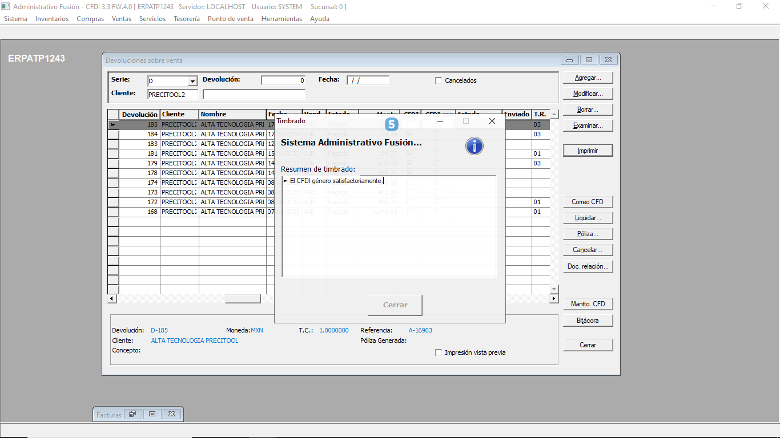
Task: Click the Liquidar... button
Action: [588, 218]
